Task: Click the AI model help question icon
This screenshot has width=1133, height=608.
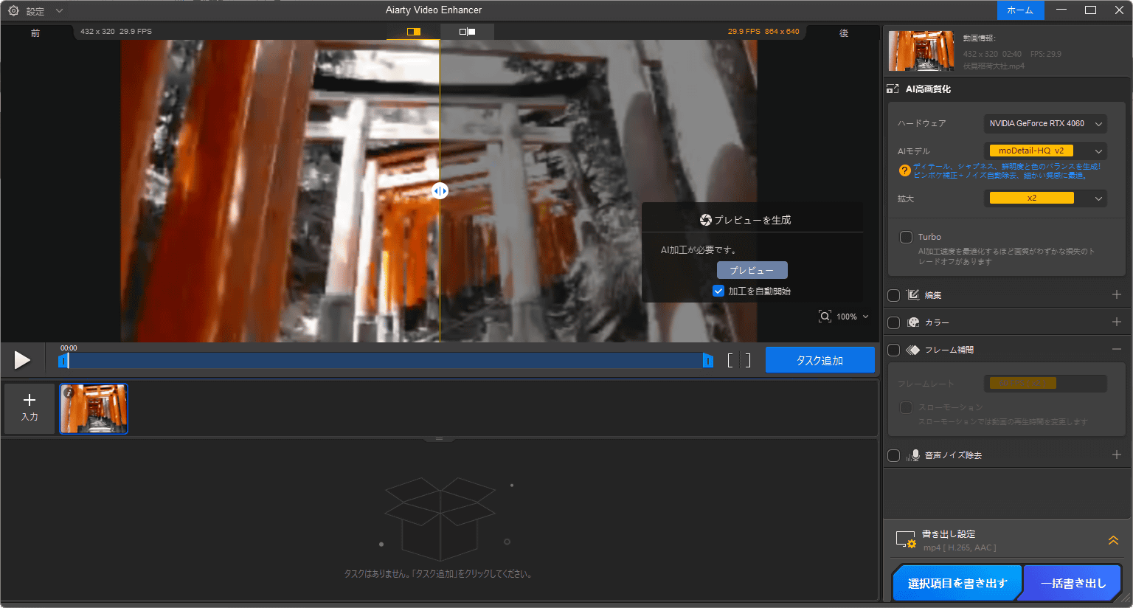Action: pos(904,171)
